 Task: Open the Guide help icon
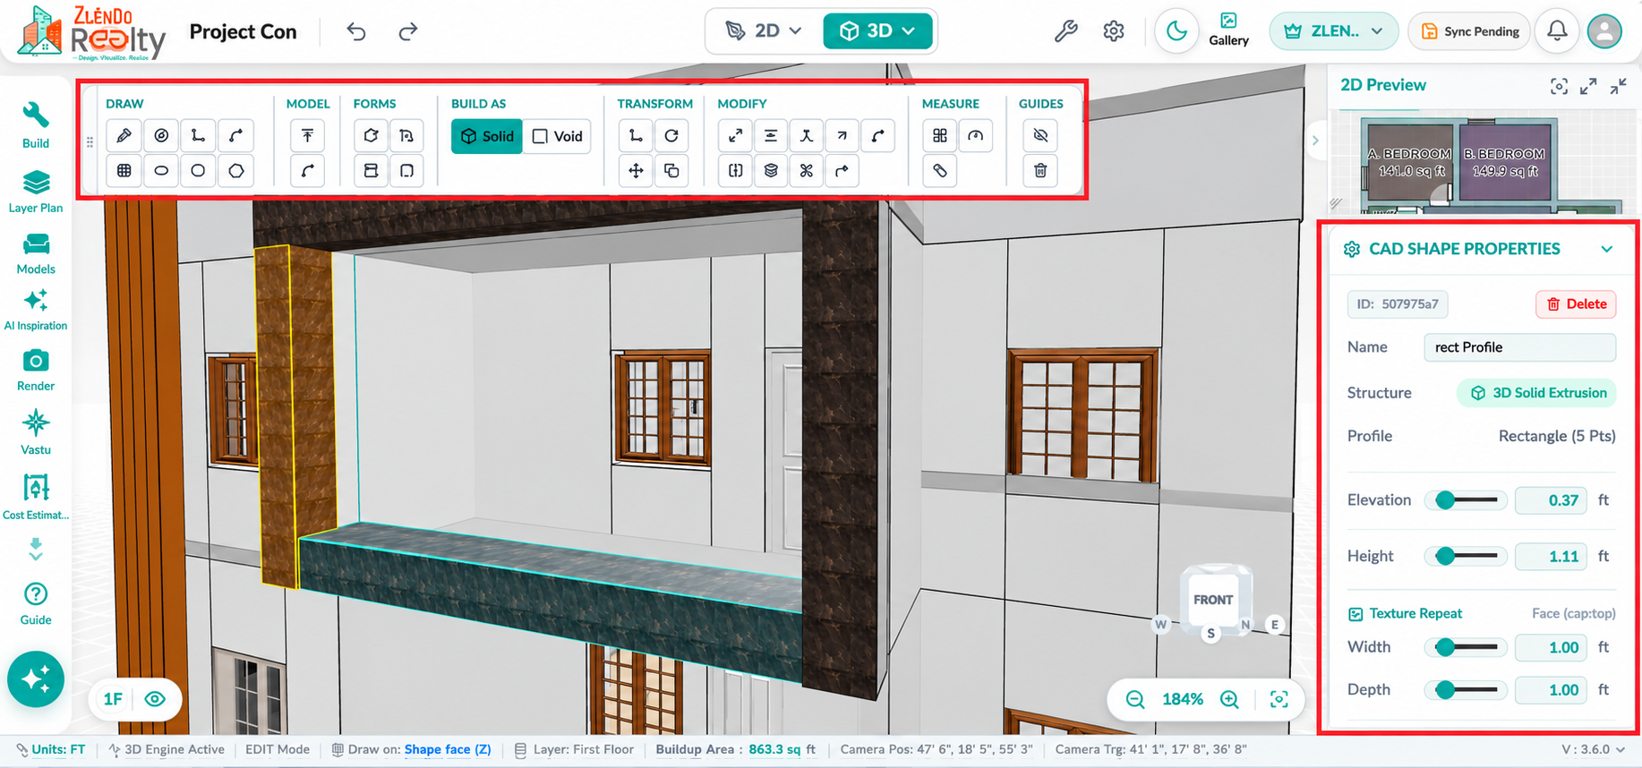(x=36, y=603)
